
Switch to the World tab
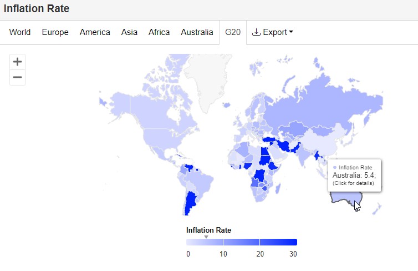point(20,32)
